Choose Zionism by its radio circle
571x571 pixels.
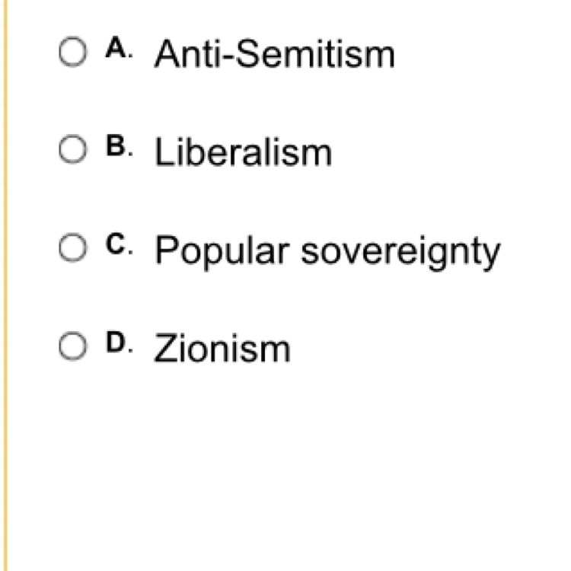(73, 346)
